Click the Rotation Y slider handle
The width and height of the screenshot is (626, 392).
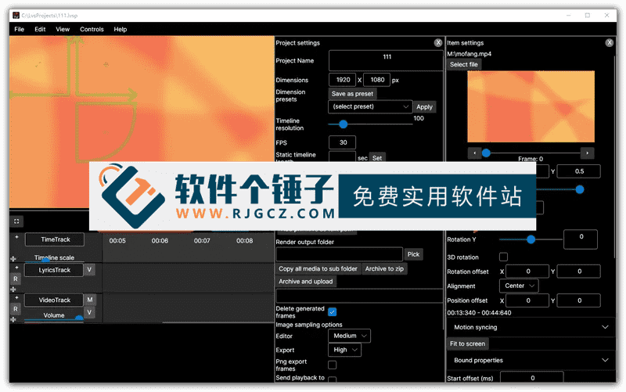tap(531, 239)
